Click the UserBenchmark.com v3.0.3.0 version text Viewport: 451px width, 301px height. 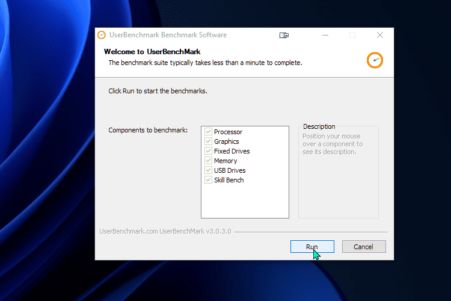pos(165,231)
